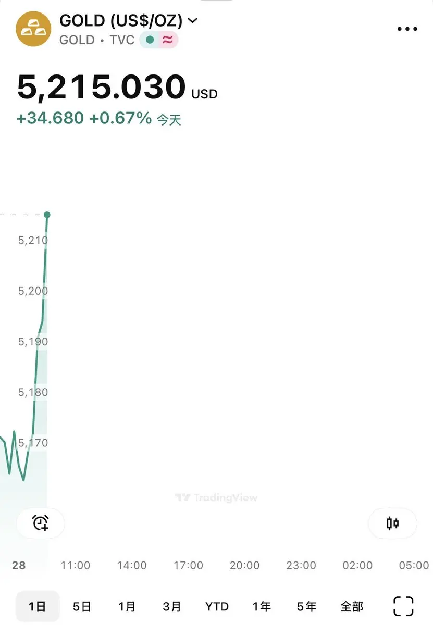Click the TradingView watermark logo
433x625 pixels.
pyautogui.click(x=216, y=497)
